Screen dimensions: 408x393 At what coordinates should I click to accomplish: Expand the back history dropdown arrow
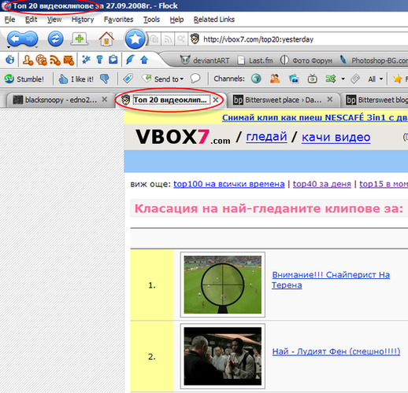(9, 47)
